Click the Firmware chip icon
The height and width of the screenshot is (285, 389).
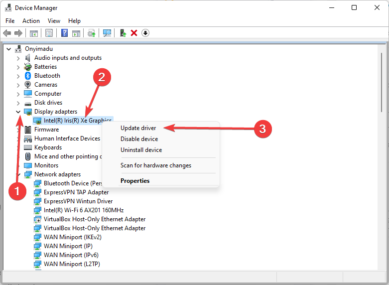coord(28,130)
